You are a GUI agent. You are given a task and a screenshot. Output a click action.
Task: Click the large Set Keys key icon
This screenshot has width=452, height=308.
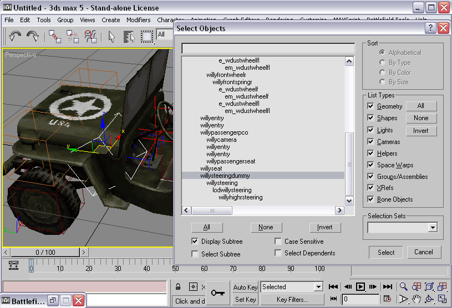218,293
